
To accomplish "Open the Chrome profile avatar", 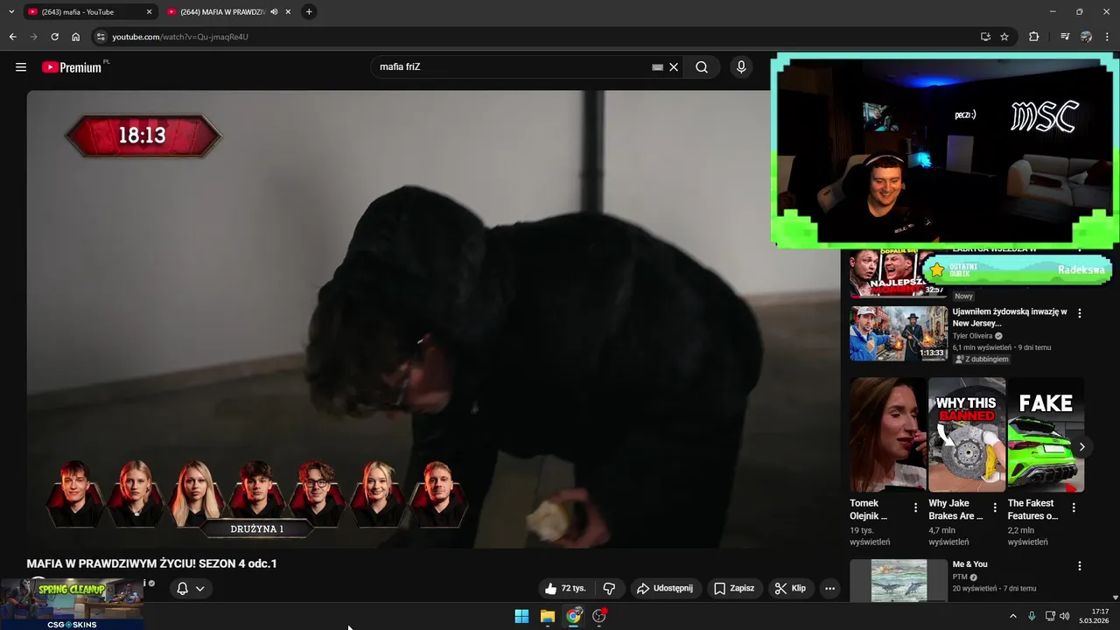I will click(1086, 37).
